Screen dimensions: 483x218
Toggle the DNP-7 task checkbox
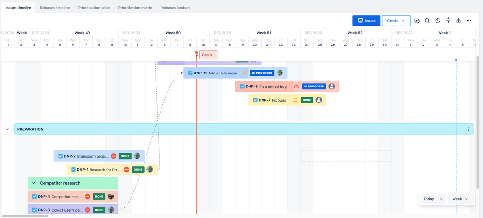(x=255, y=100)
